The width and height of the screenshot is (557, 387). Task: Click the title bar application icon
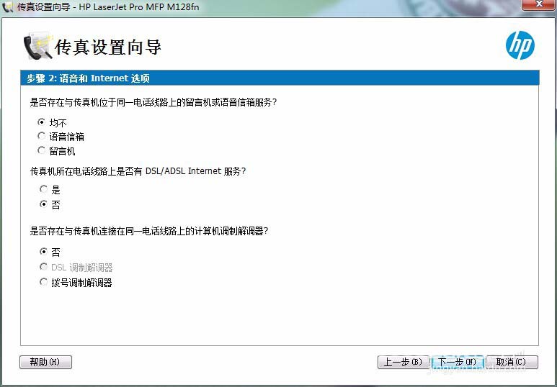coord(7,6)
